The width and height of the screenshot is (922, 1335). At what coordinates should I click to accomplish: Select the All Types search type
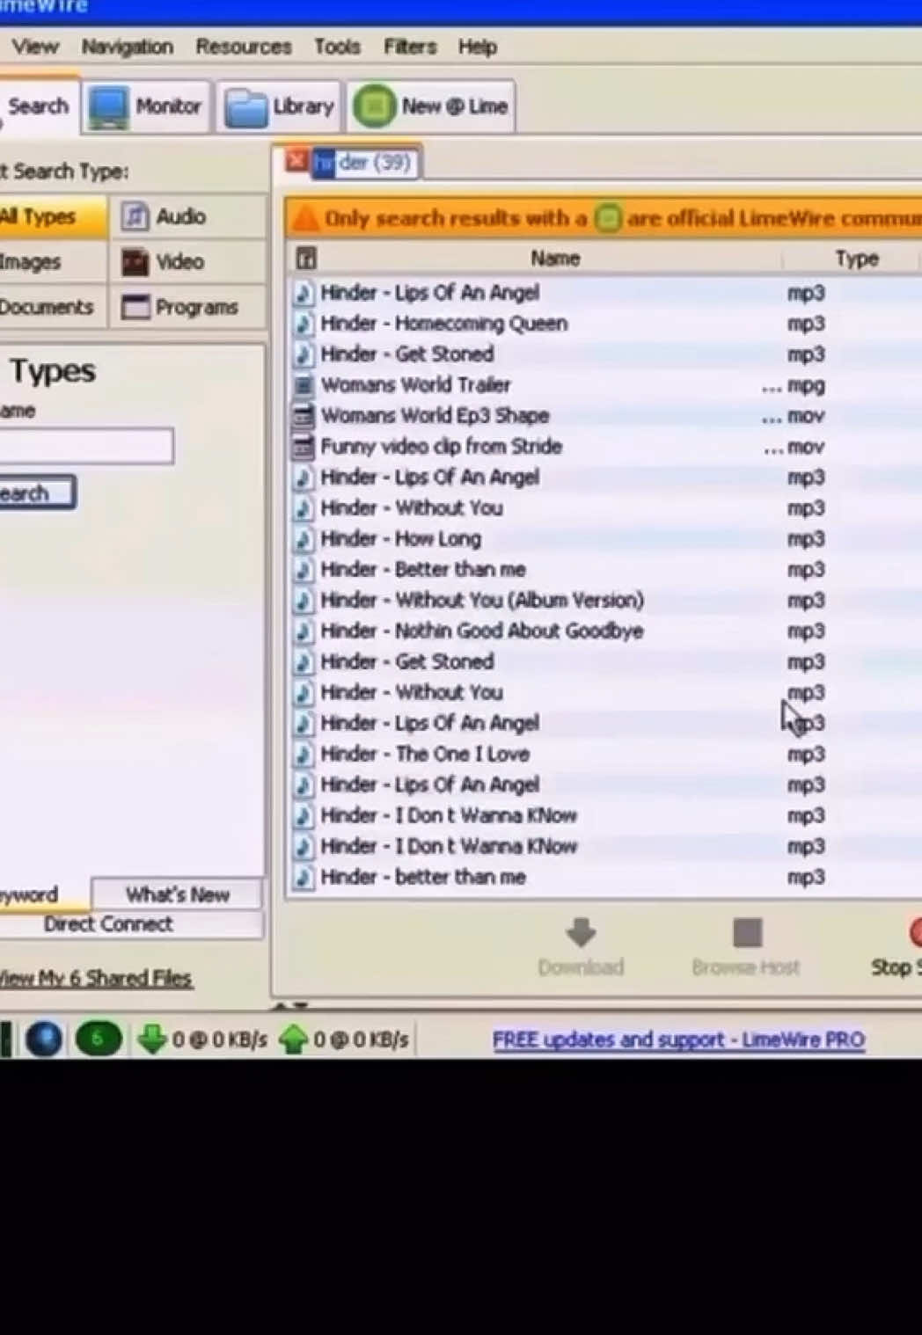click(x=52, y=216)
